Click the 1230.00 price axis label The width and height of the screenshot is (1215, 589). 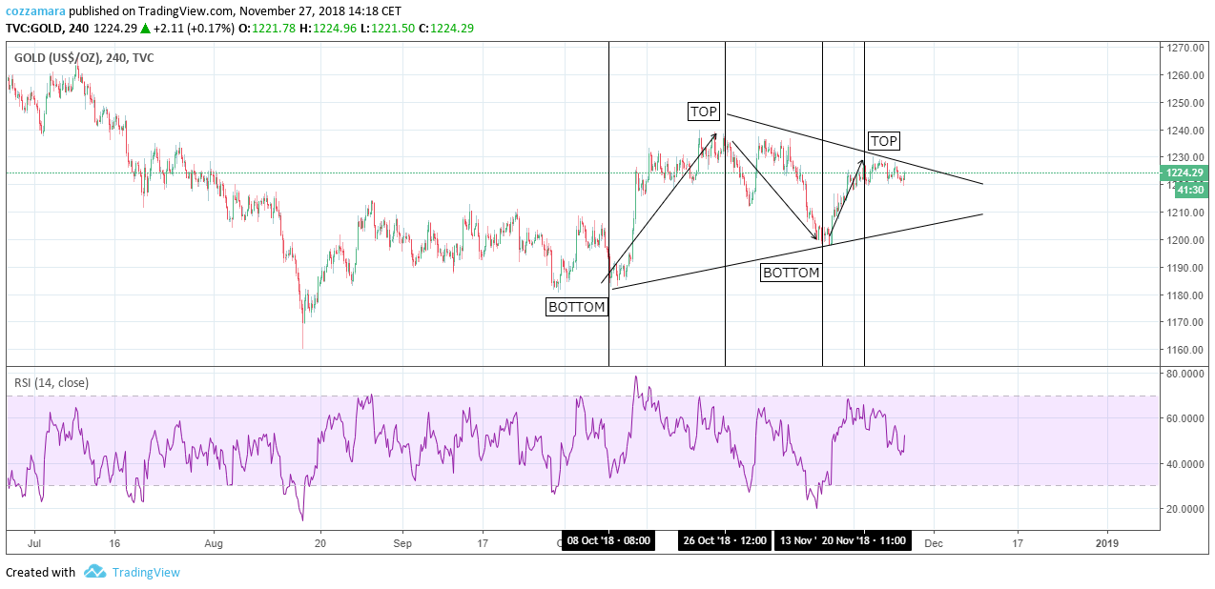pyautogui.click(x=1186, y=158)
